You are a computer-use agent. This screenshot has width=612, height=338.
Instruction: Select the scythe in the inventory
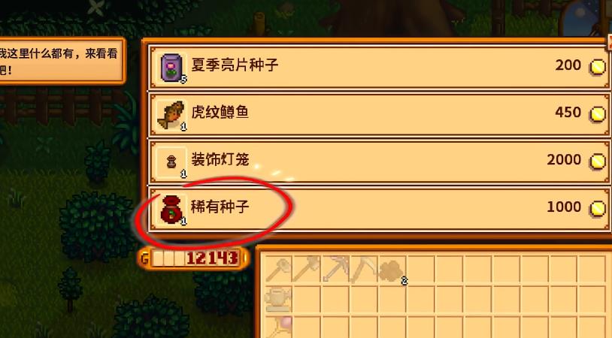point(364,269)
